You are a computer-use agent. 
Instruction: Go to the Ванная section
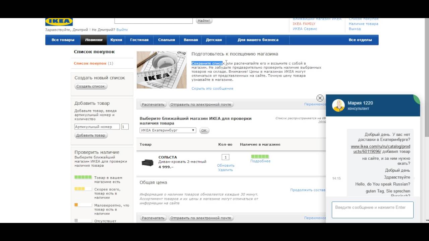[191, 40]
